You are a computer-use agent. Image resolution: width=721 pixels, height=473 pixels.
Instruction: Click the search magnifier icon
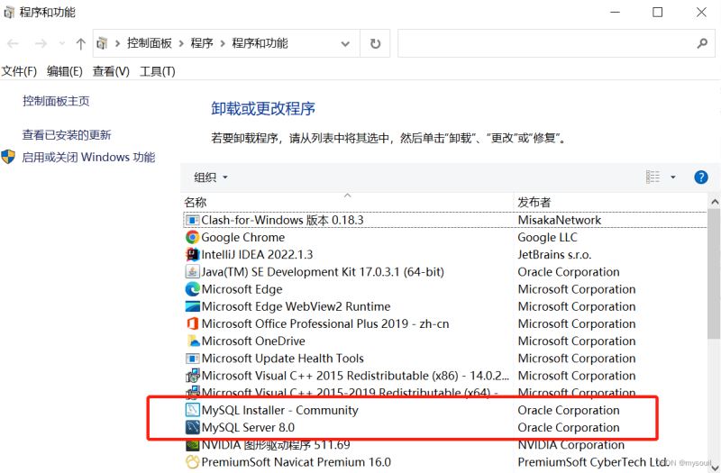(702, 43)
